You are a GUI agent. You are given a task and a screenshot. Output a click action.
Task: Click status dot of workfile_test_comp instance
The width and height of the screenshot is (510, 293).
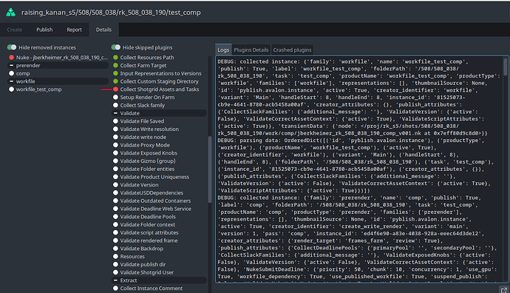(x=11, y=90)
